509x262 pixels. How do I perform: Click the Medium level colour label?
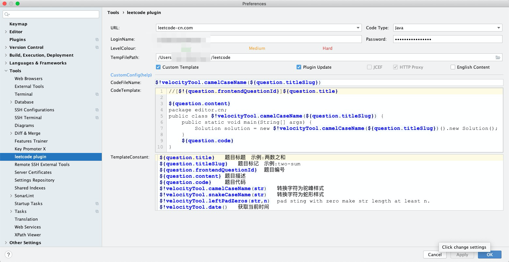pos(257,48)
